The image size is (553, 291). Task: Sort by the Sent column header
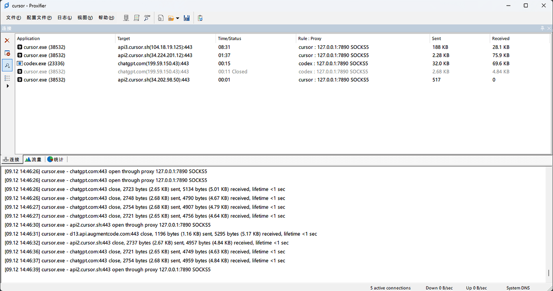coord(460,38)
